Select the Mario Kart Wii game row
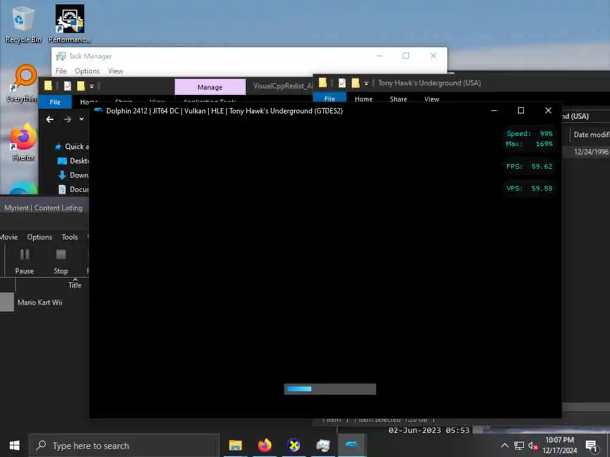 (44, 302)
